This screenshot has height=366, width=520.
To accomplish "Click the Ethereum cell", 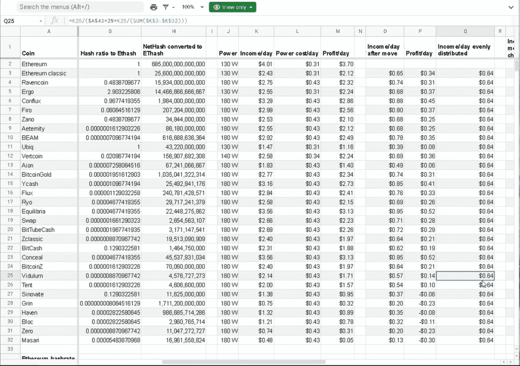I will coord(49,64).
